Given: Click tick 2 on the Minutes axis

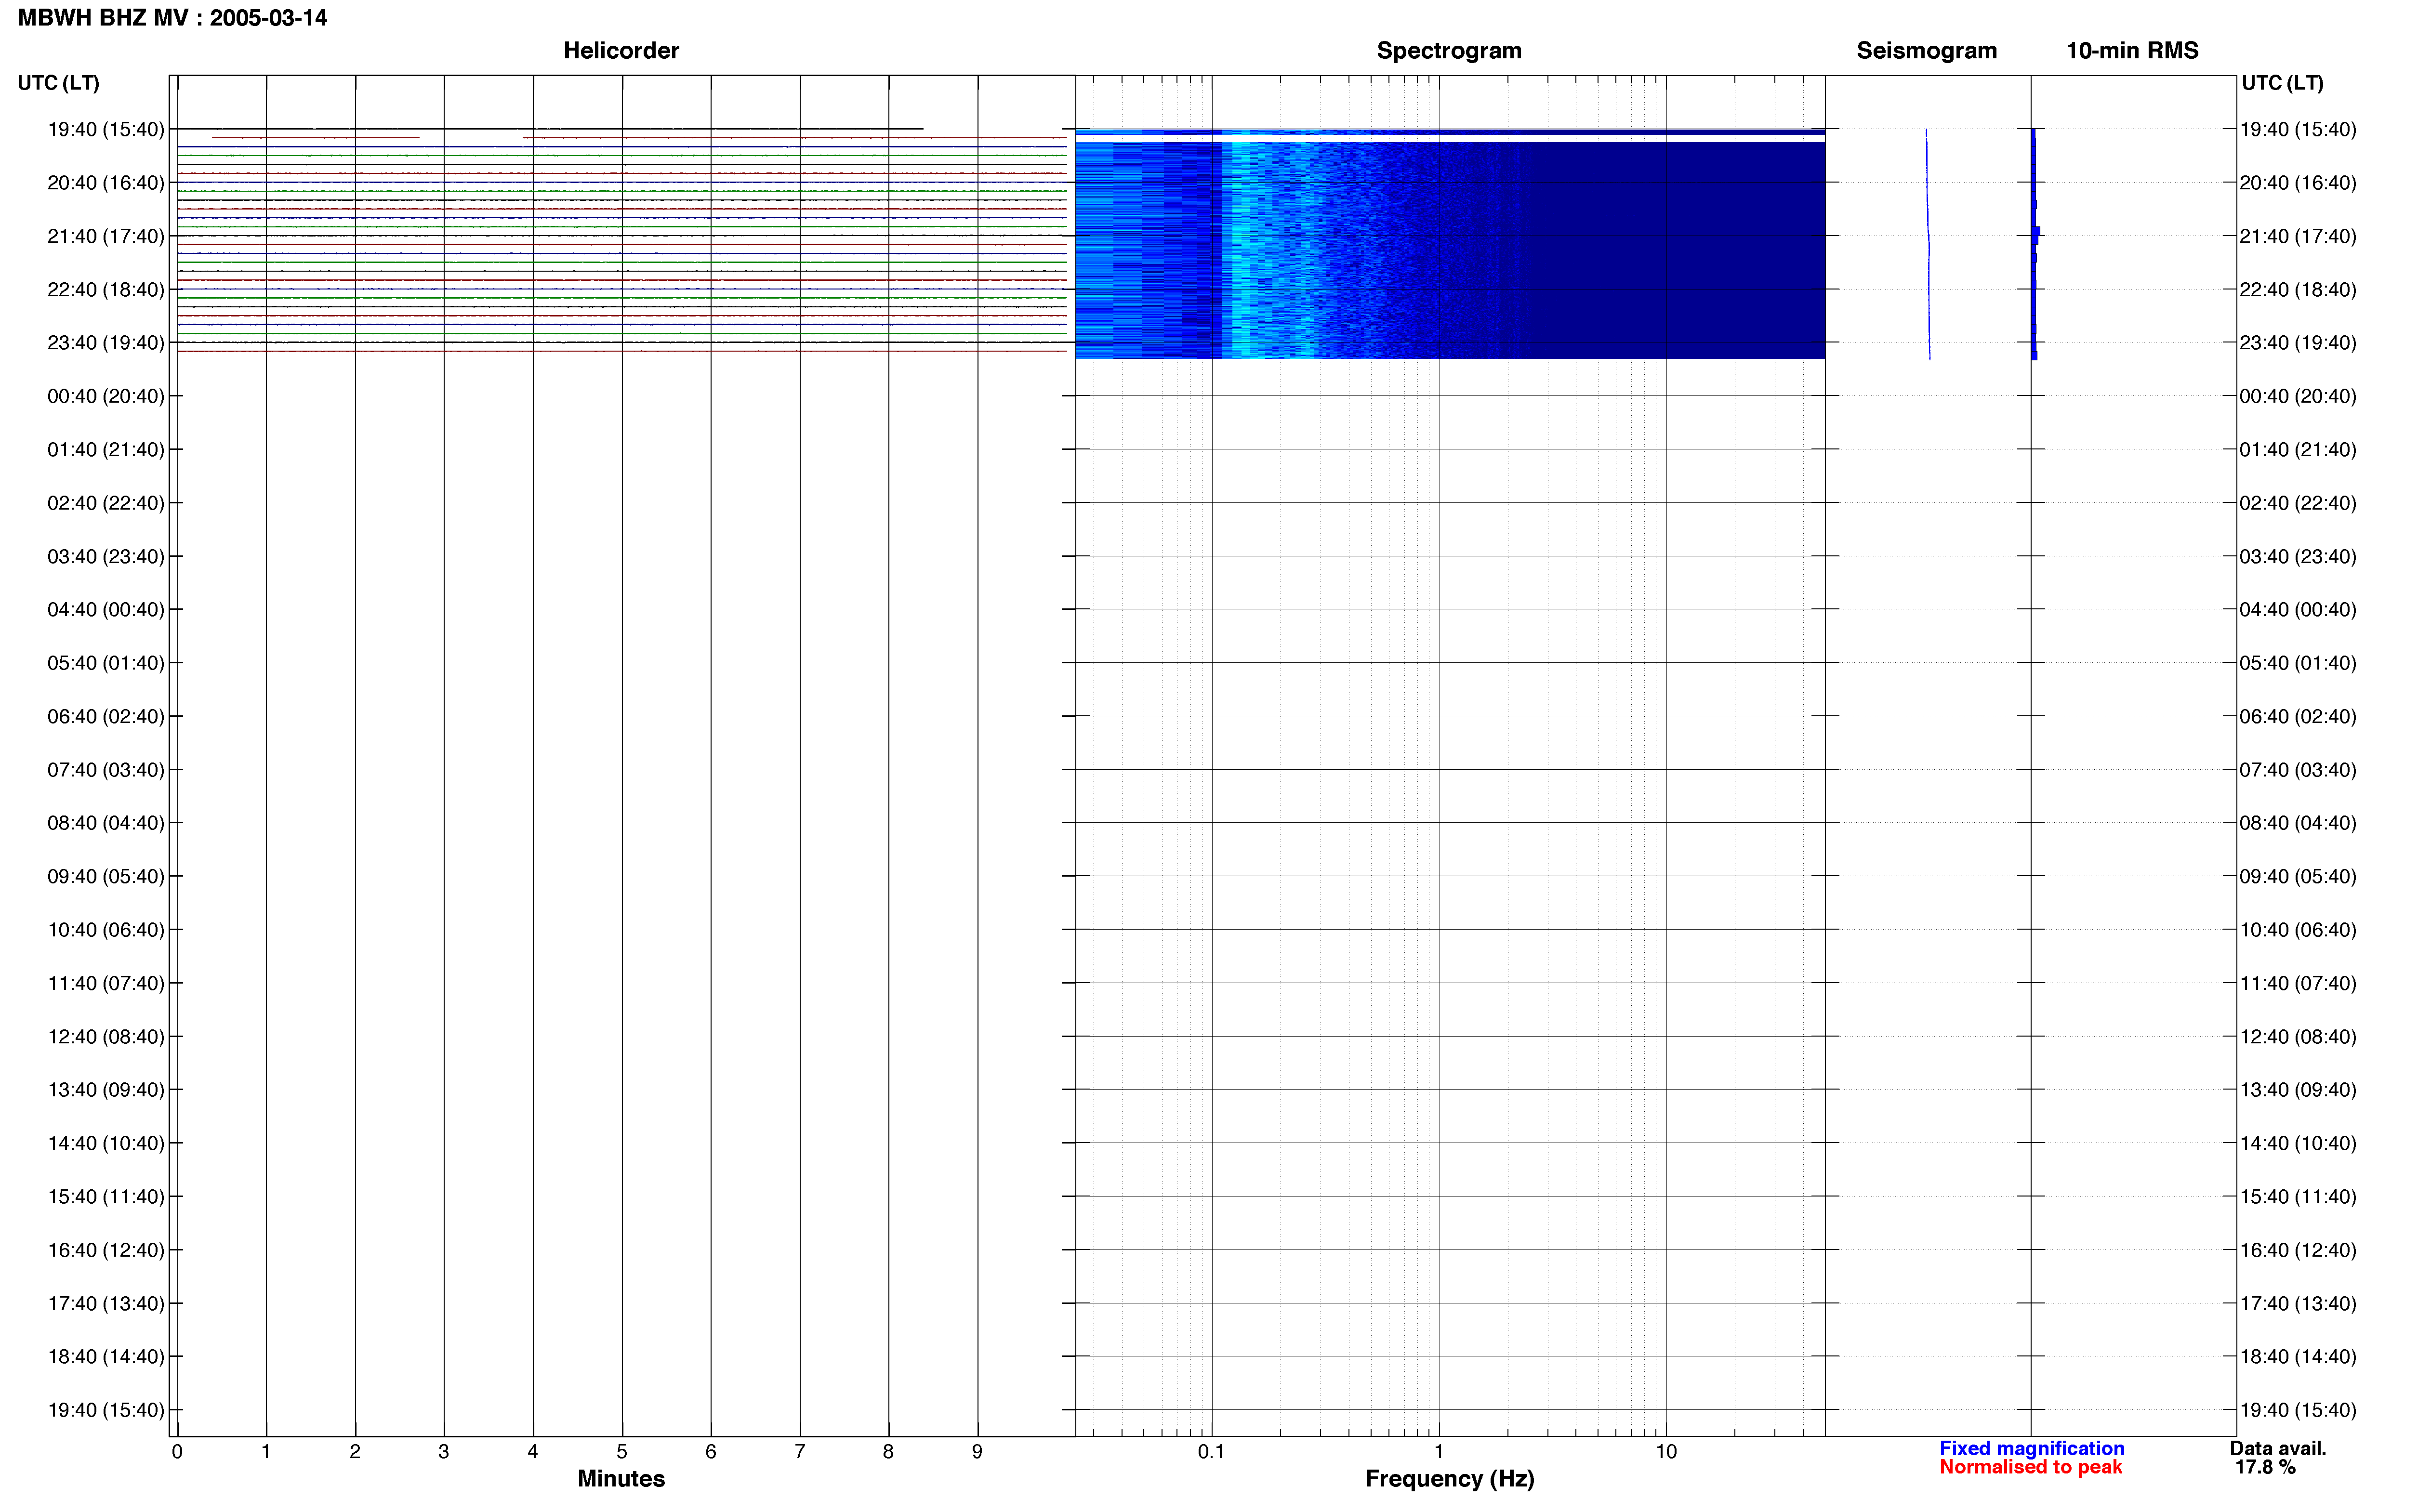Looking at the screenshot, I should click(355, 1451).
